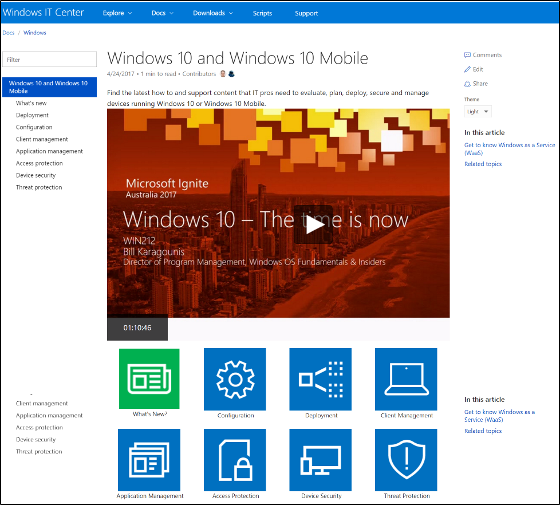Open lower Related topics link
The width and height of the screenshot is (560, 505).
coord(483,431)
